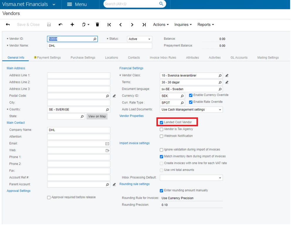The width and height of the screenshot is (293, 227).
Task: Open Currency ID lookup magnifier
Action: click(x=182, y=96)
